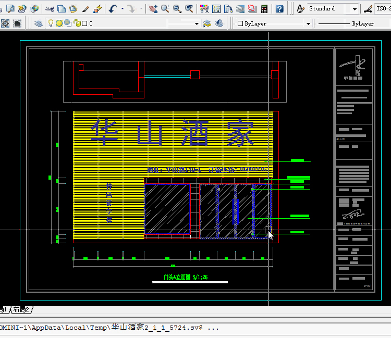Open Plot Preview from the toolbar

(x=11, y=9)
